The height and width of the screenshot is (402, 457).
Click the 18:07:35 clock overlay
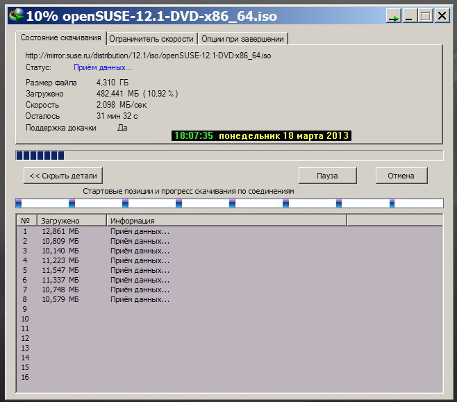tap(194, 136)
